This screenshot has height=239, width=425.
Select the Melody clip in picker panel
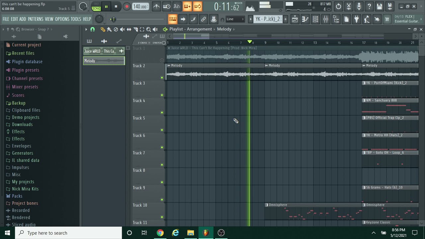coord(104,61)
